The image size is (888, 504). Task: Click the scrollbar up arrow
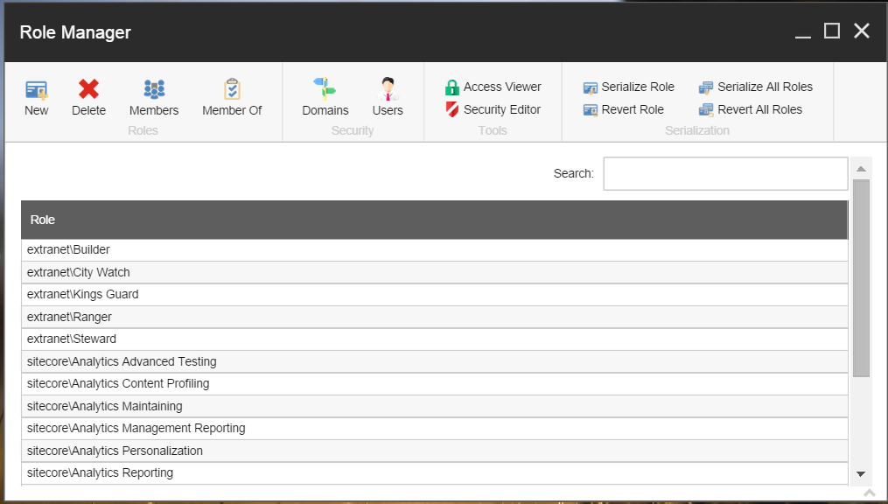click(861, 169)
